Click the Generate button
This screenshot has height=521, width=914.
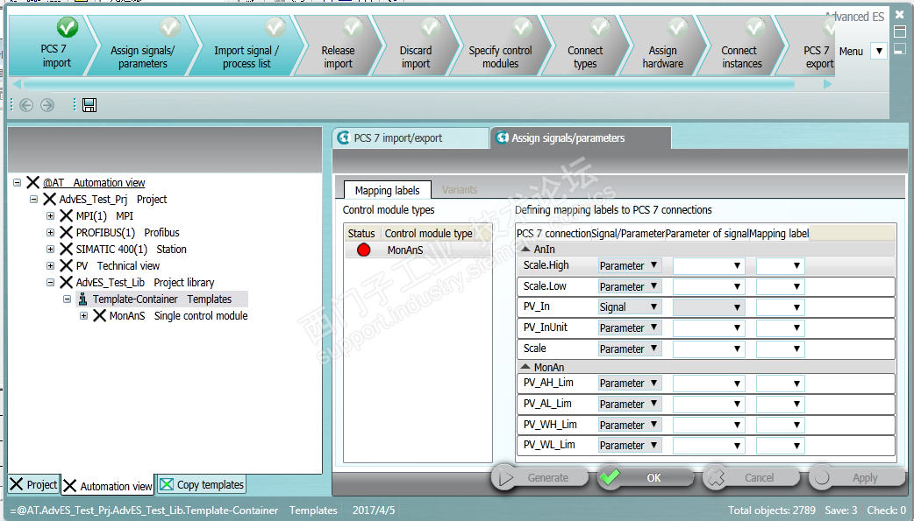click(x=539, y=477)
